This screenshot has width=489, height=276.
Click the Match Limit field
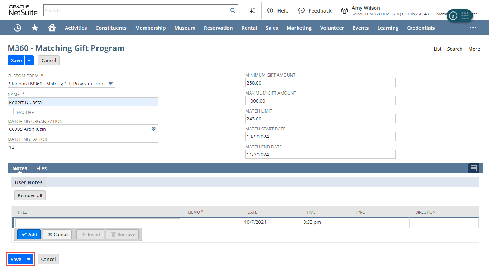click(320, 119)
